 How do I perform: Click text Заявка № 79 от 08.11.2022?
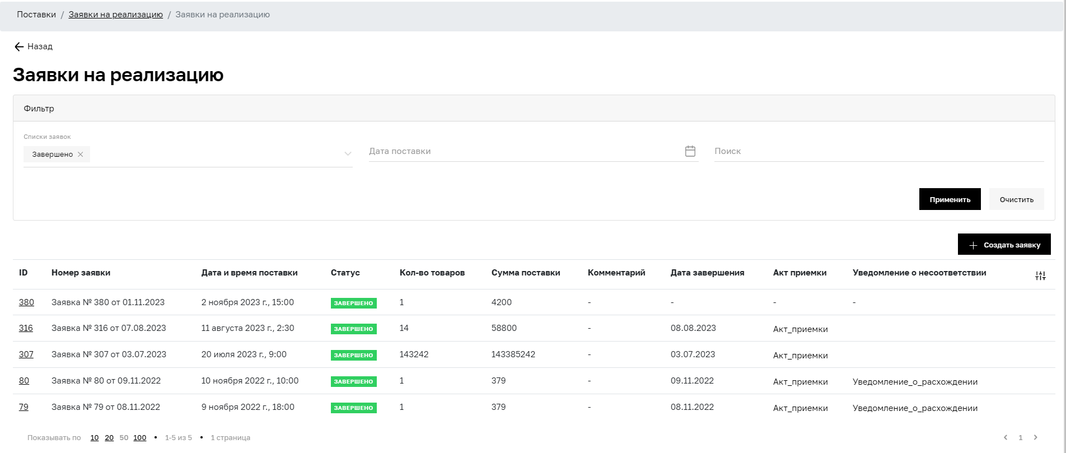click(106, 407)
